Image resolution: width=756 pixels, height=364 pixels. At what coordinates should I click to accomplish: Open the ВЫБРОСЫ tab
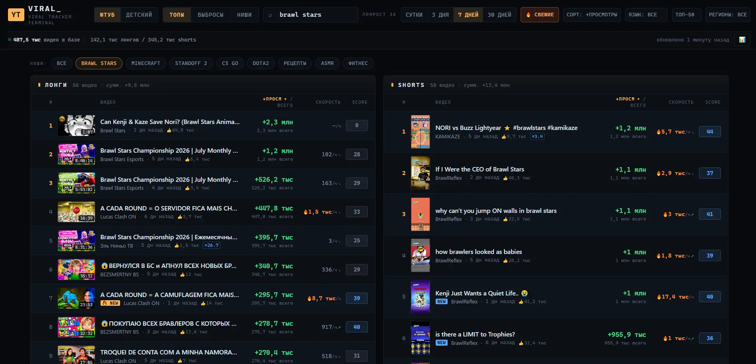coord(211,15)
